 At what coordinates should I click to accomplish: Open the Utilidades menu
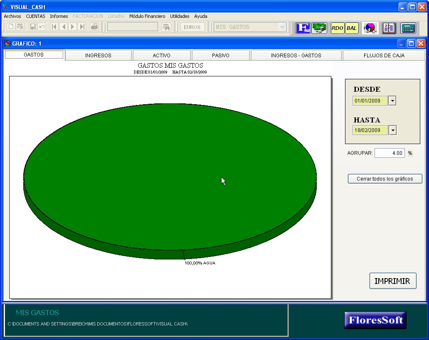[x=180, y=16]
